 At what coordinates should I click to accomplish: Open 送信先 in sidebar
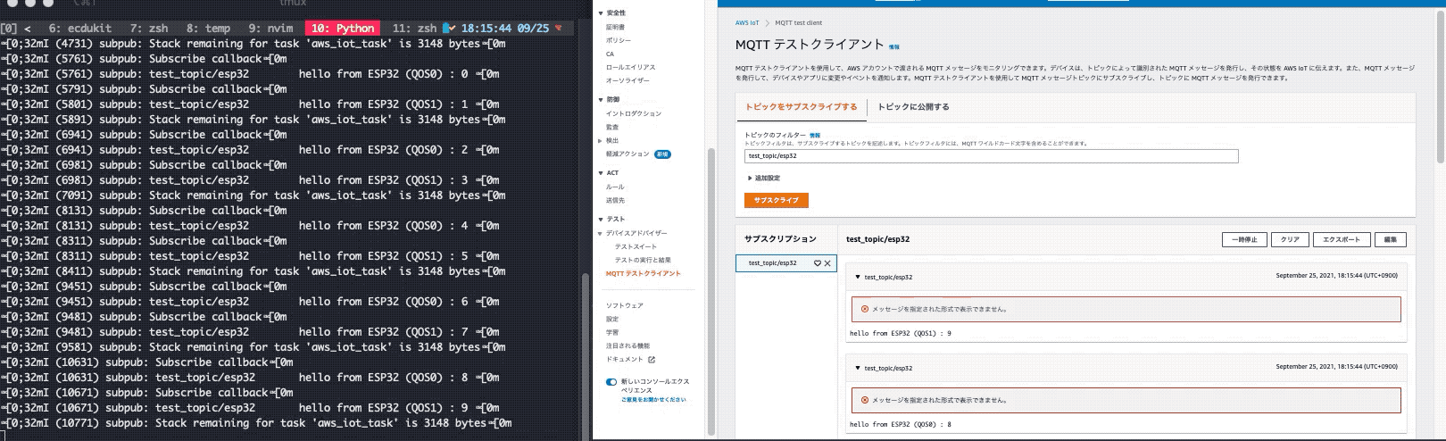pyautogui.click(x=615, y=200)
